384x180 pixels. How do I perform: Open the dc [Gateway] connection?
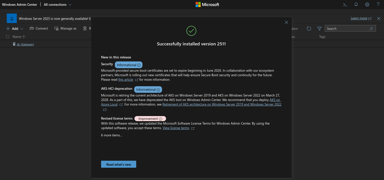(x=25, y=44)
